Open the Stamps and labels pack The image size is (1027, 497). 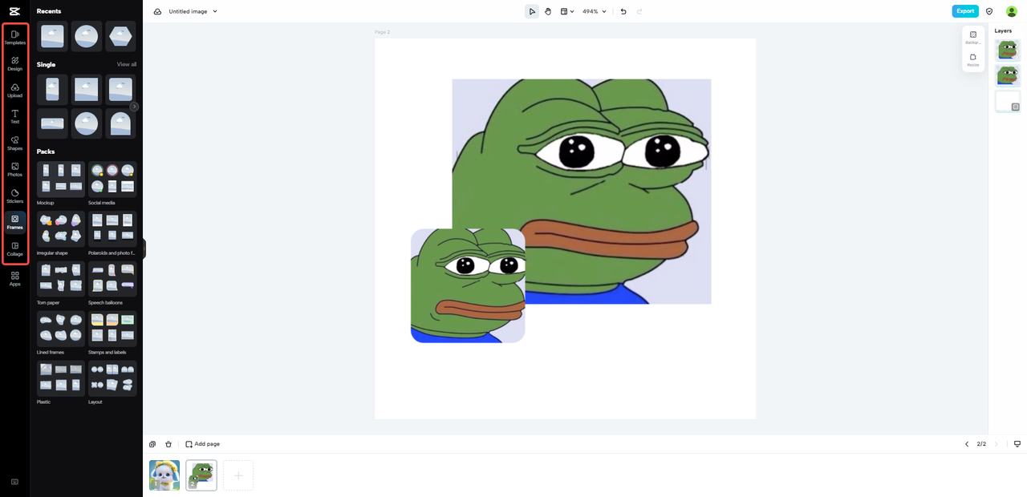[112, 329]
